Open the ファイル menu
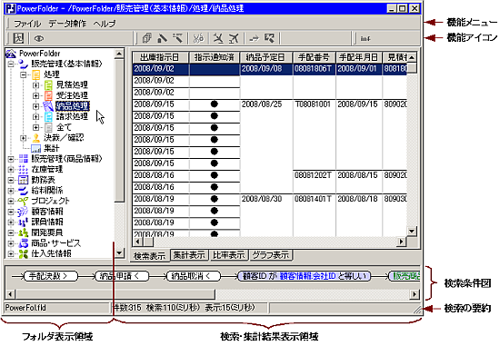 27,24
